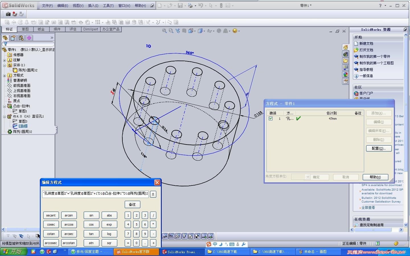Collapse the 凸台-拉伸1 feature node

4,106
